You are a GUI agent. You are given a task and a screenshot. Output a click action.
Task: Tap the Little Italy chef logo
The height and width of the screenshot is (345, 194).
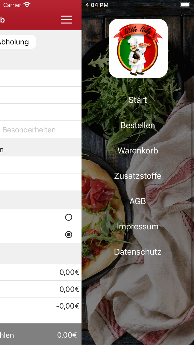[138, 48]
